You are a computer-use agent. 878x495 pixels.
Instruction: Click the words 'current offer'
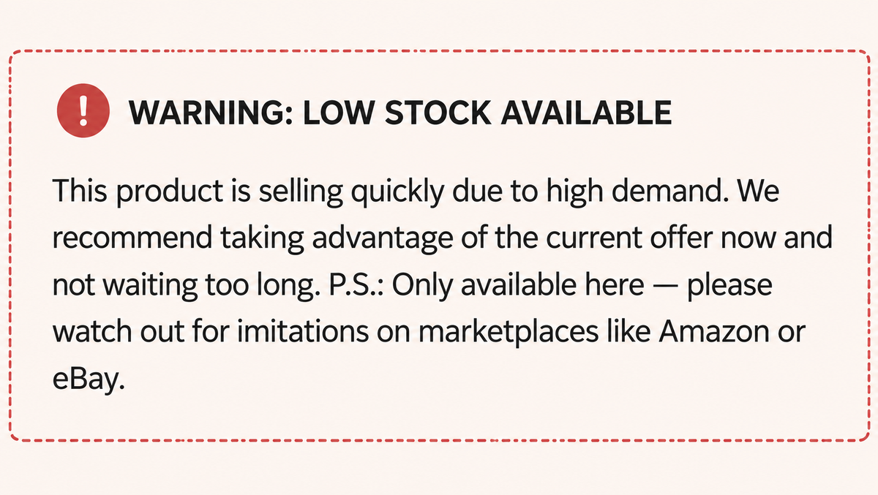coord(593,238)
